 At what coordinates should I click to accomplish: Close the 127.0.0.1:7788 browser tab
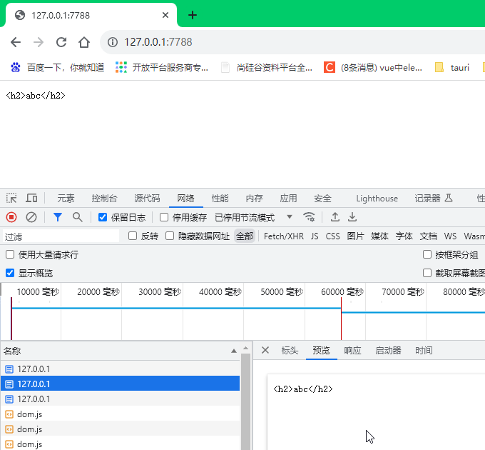click(165, 15)
